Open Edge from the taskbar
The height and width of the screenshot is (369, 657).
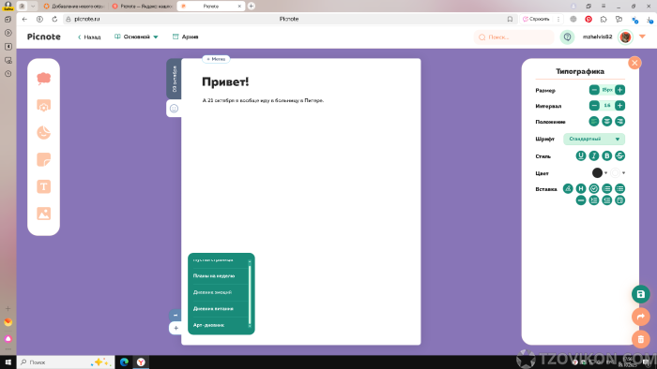coord(124,362)
